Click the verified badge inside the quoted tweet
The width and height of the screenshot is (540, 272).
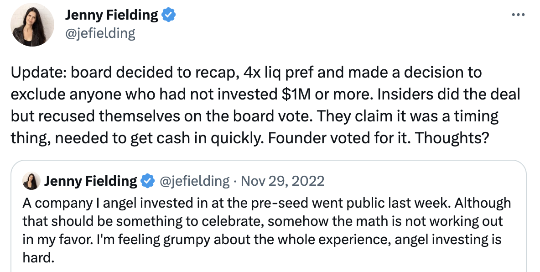[148, 181]
